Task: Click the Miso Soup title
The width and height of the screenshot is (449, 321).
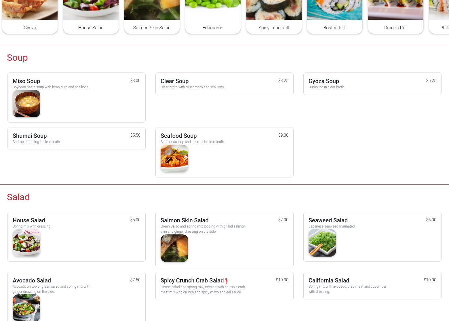Action: pos(26,81)
